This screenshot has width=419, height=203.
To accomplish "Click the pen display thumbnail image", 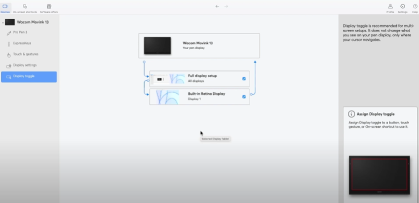I will 157,46.
